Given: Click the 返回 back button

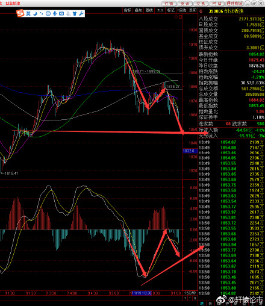Looking at the screenshot, I should pos(193,10).
